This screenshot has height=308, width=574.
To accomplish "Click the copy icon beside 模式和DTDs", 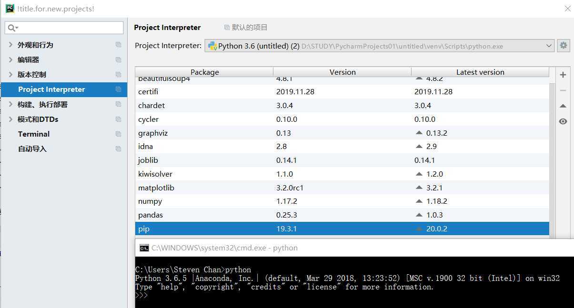I will click(x=118, y=119).
